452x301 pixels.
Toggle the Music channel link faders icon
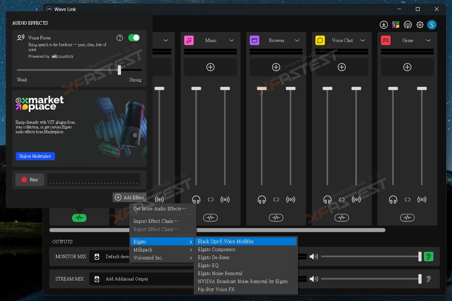tap(211, 199)
